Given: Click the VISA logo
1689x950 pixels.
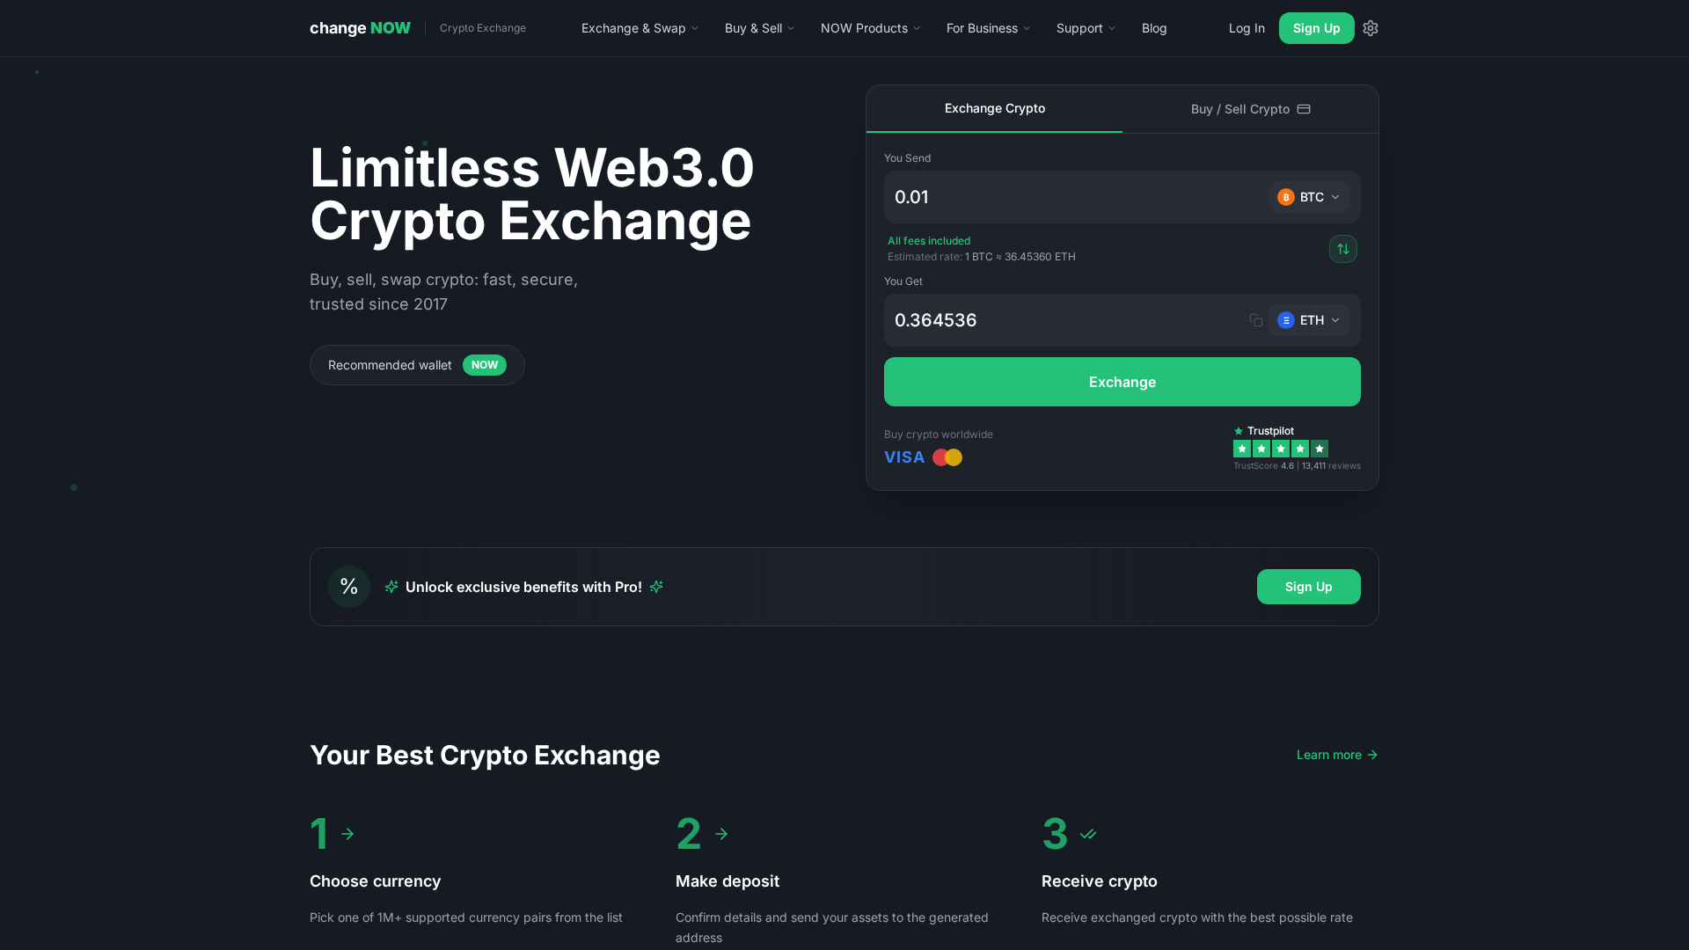Looking at the screenshot, I should click(904, 457).
